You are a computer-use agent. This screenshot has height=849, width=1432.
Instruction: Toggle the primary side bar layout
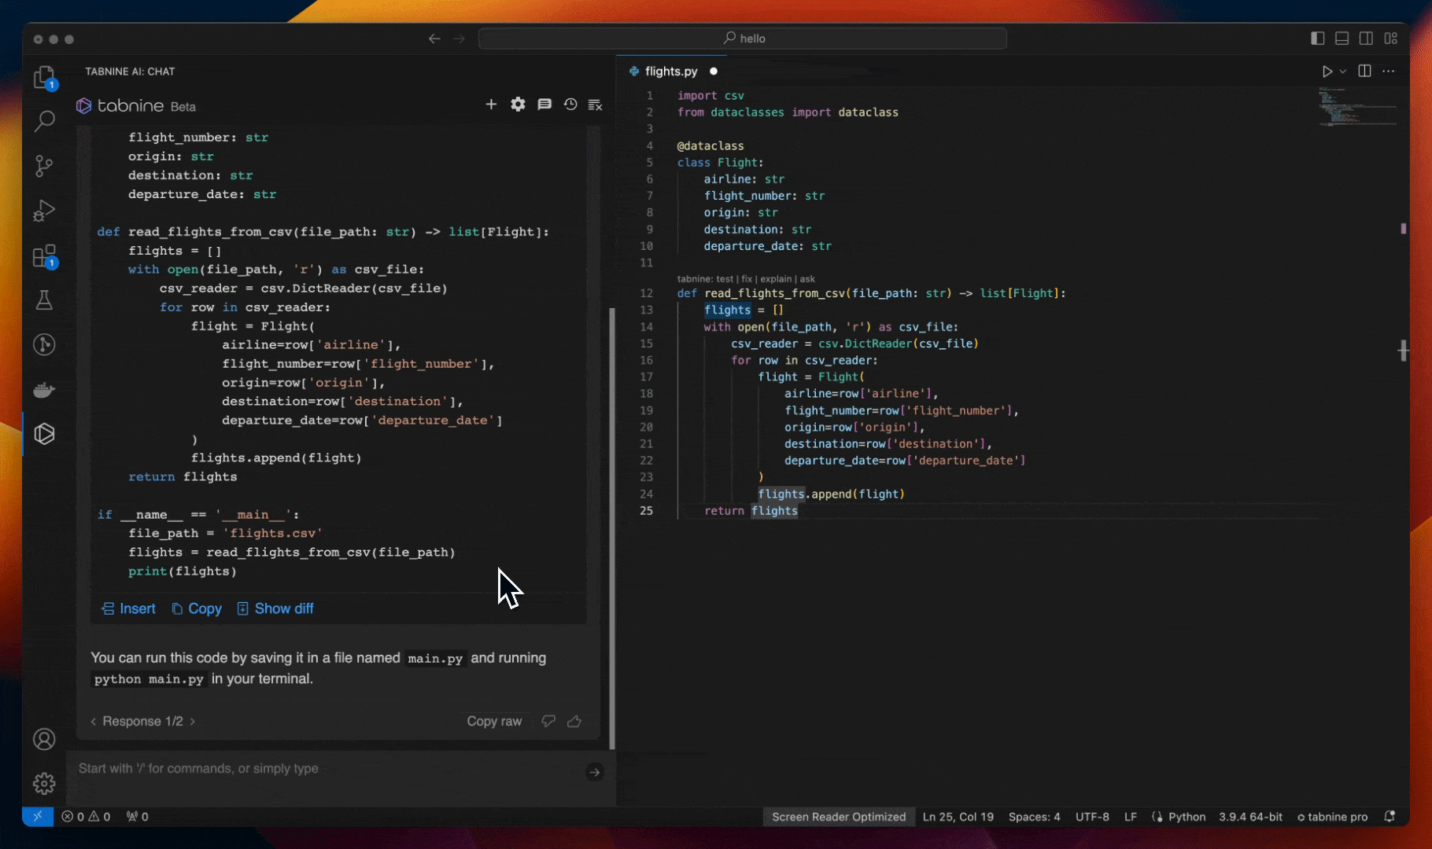click(x=1317, y=39)
